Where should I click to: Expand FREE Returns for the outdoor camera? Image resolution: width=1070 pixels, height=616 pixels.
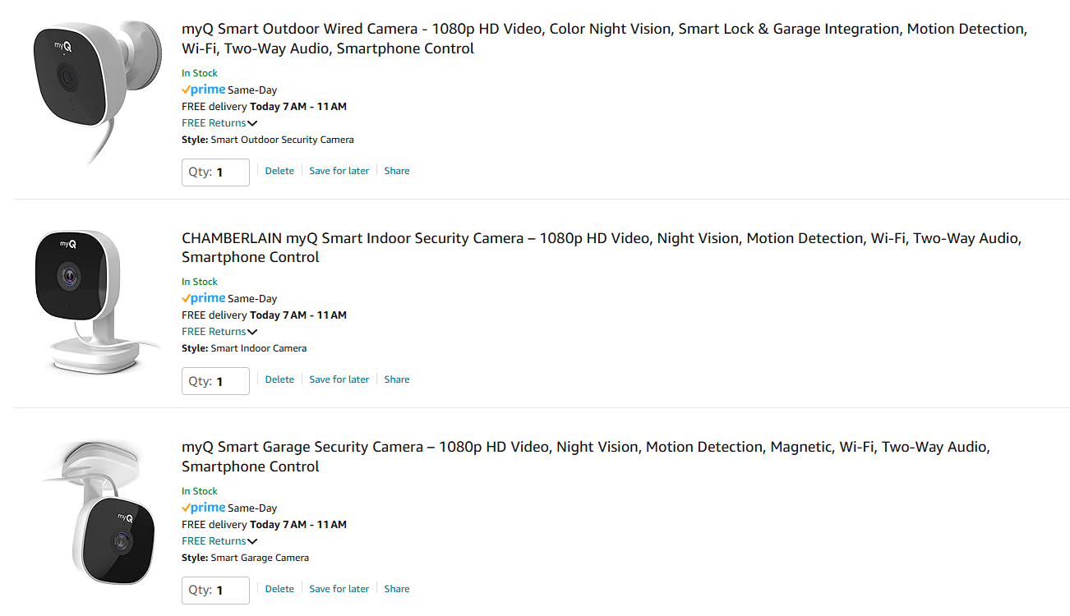[219, 123]
